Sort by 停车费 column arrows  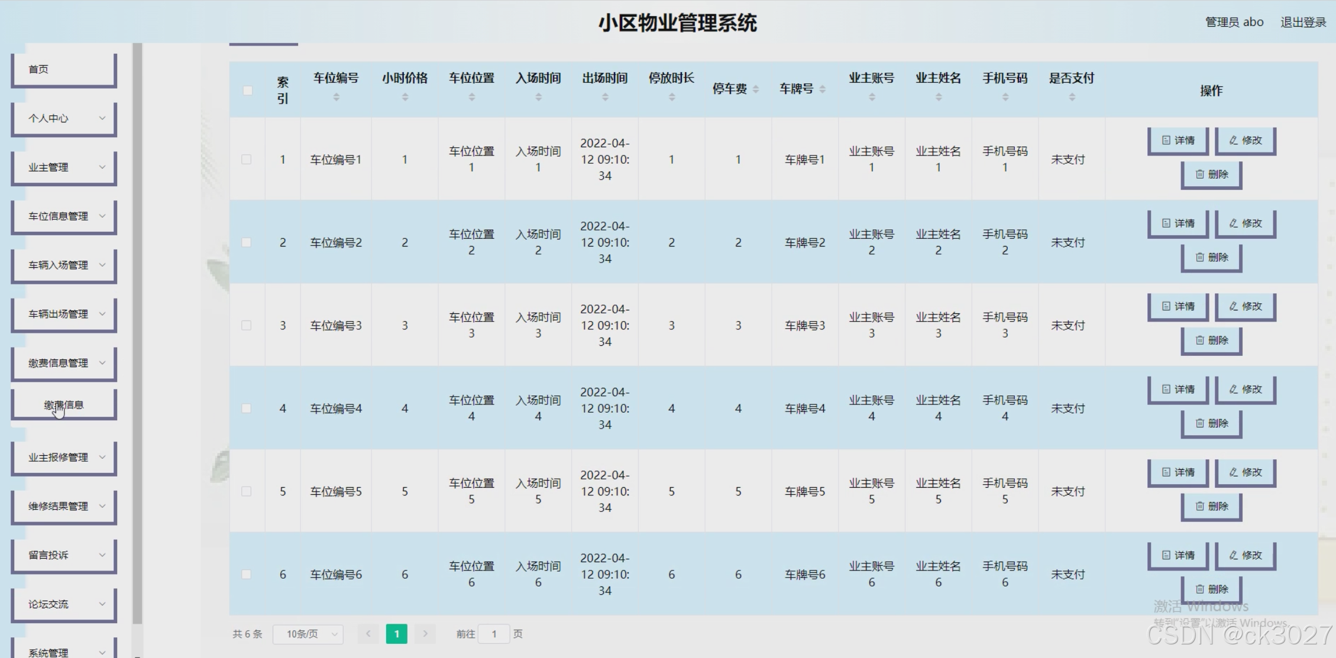(756, 89)
